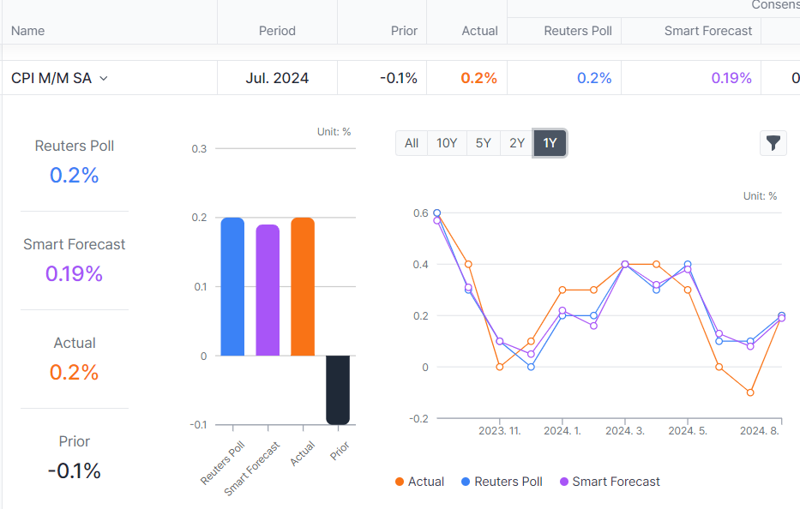Click the orange legend dot for Actual
The height and width of the screenshot is (509, 800).
pos(400,482)
